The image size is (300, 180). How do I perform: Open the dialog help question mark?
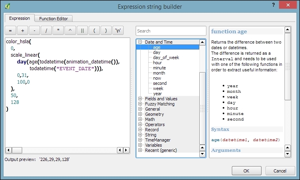[x=273, y=5]
